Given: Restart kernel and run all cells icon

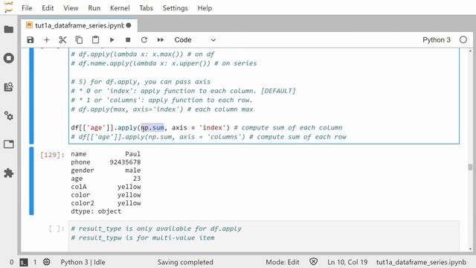Looking at the screenshot, I should coord(161,39).
